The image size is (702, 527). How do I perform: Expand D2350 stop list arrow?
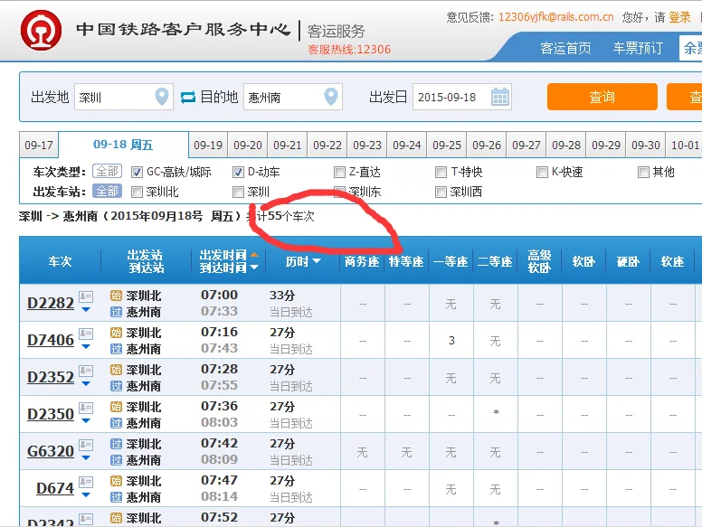[x=86, y=421]
